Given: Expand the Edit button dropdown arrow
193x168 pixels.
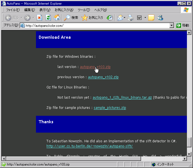Looking at the screenshot, I should coord(145,18).
